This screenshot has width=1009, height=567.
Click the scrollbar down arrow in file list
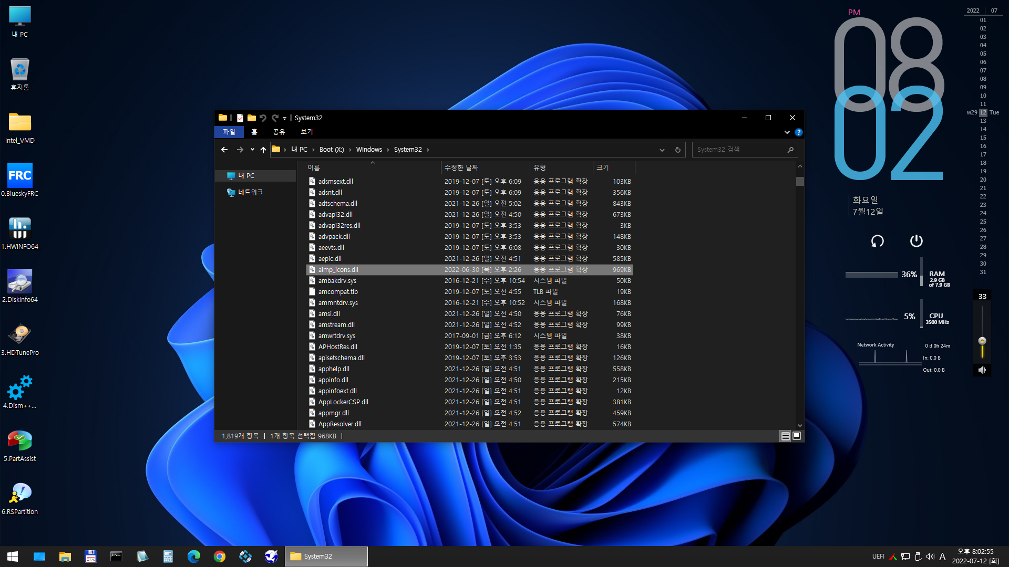(800, 426)
